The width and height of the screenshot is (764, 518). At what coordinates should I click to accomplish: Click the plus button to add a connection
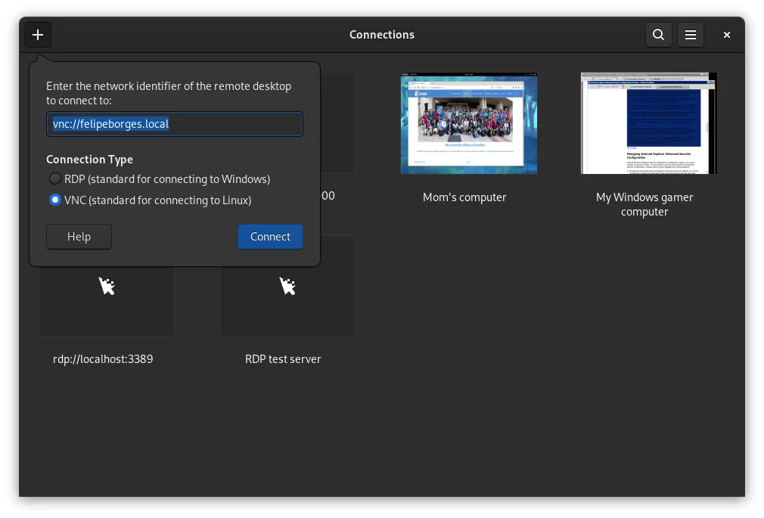click(x=38, y=35)
